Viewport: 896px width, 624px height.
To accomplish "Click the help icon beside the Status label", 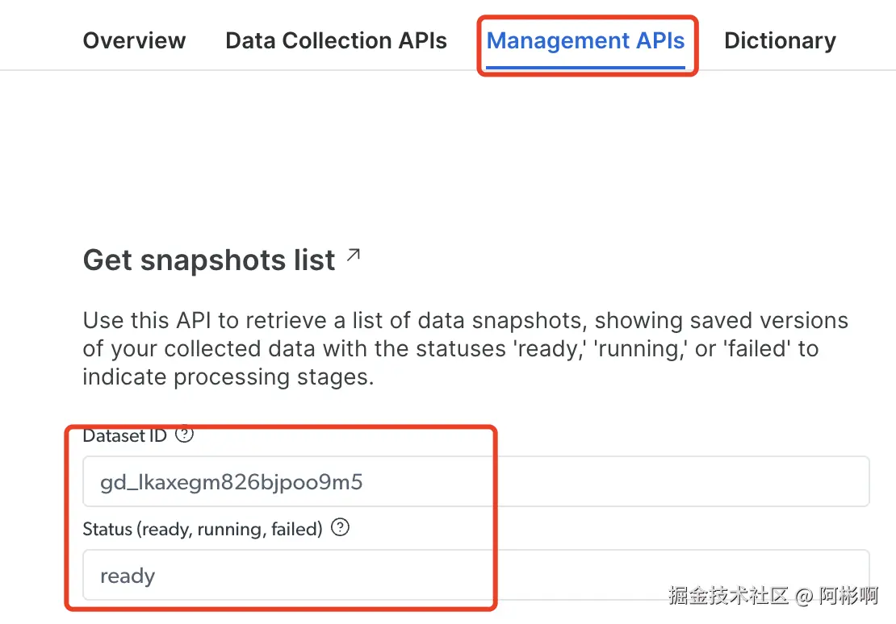I will tap(341, 528).
